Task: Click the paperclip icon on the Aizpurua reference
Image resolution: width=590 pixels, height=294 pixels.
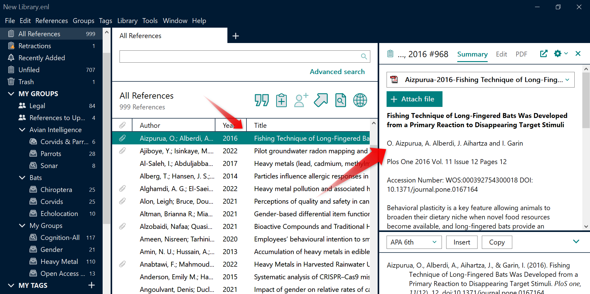Action: (x=123, y=138)
